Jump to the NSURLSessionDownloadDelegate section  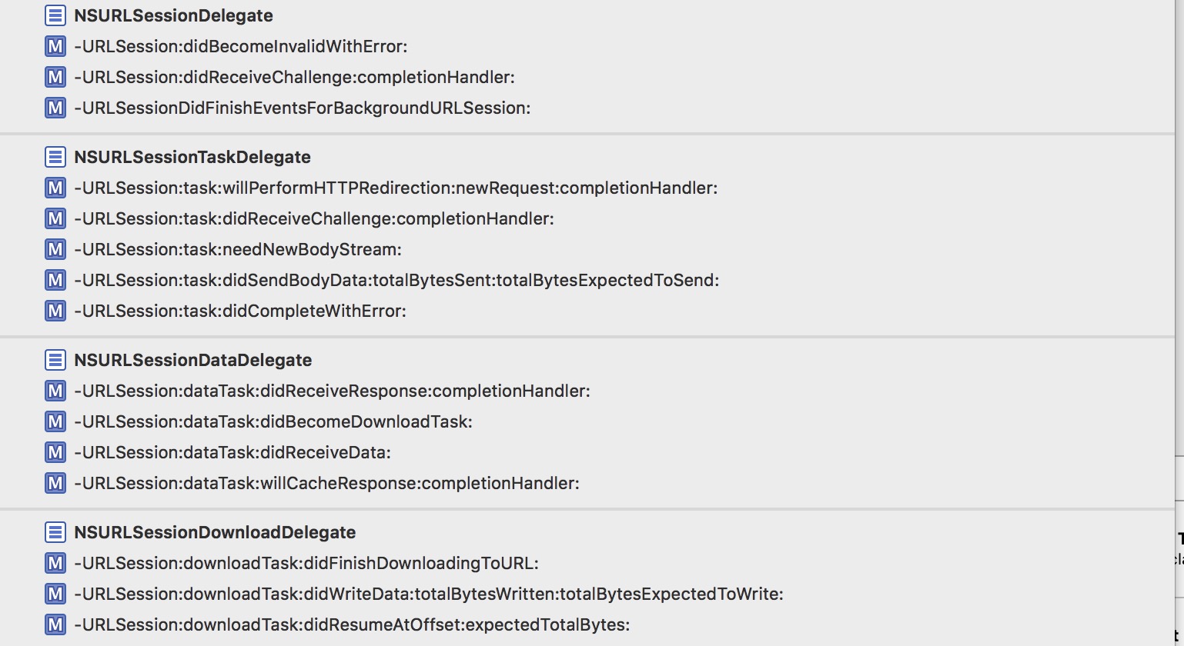[x=215, y=532]
